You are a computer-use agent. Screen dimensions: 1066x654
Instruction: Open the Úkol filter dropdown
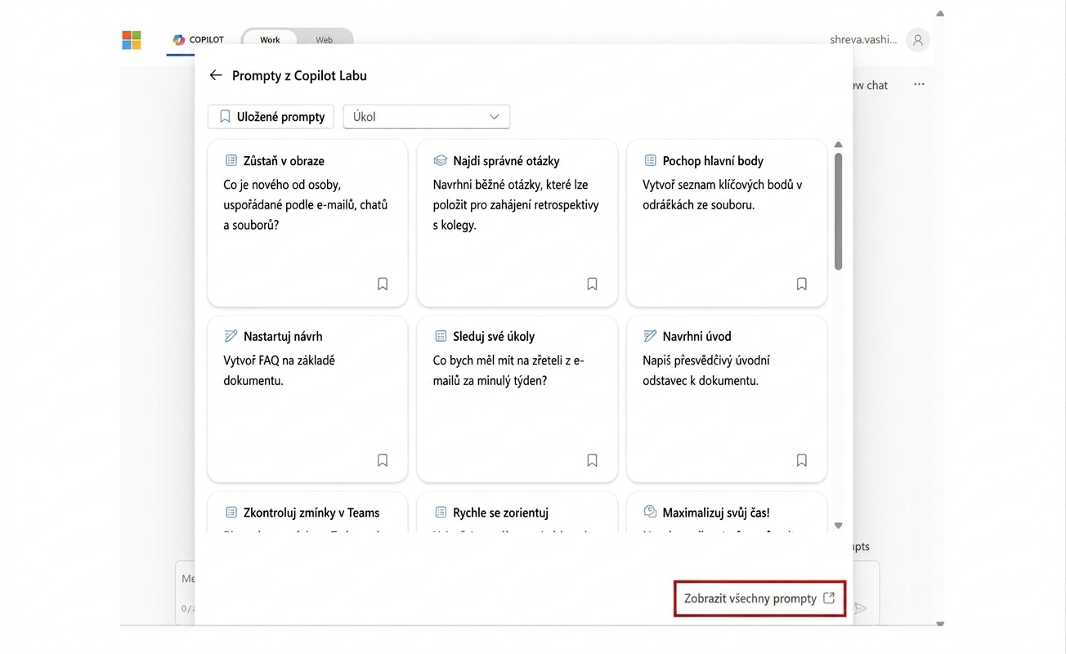coord(427,117)
